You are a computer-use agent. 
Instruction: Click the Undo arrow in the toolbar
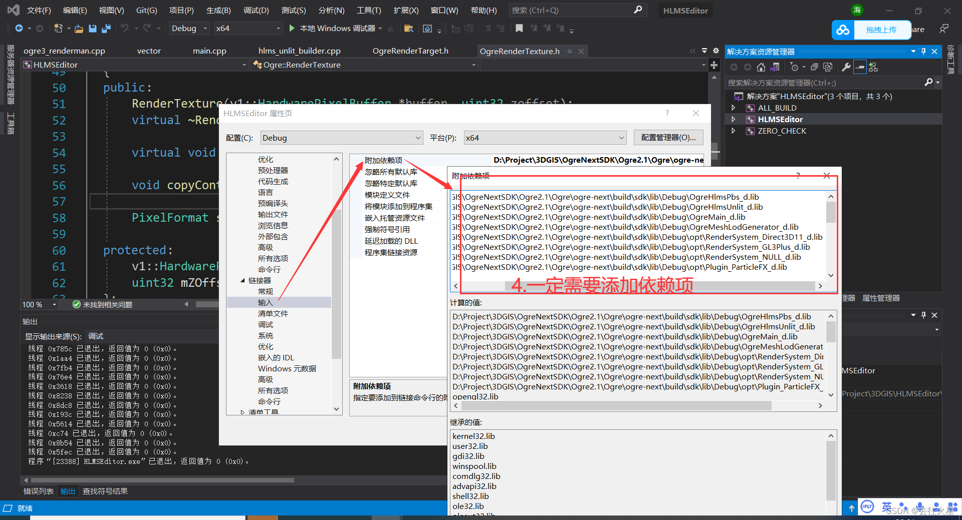point(125,29)
